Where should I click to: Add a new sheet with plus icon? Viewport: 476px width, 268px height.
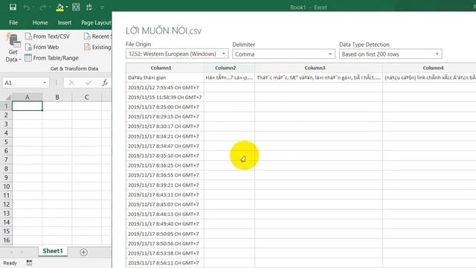83,252
